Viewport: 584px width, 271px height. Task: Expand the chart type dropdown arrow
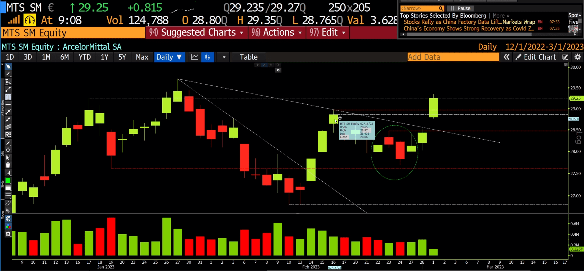(224, 57)
